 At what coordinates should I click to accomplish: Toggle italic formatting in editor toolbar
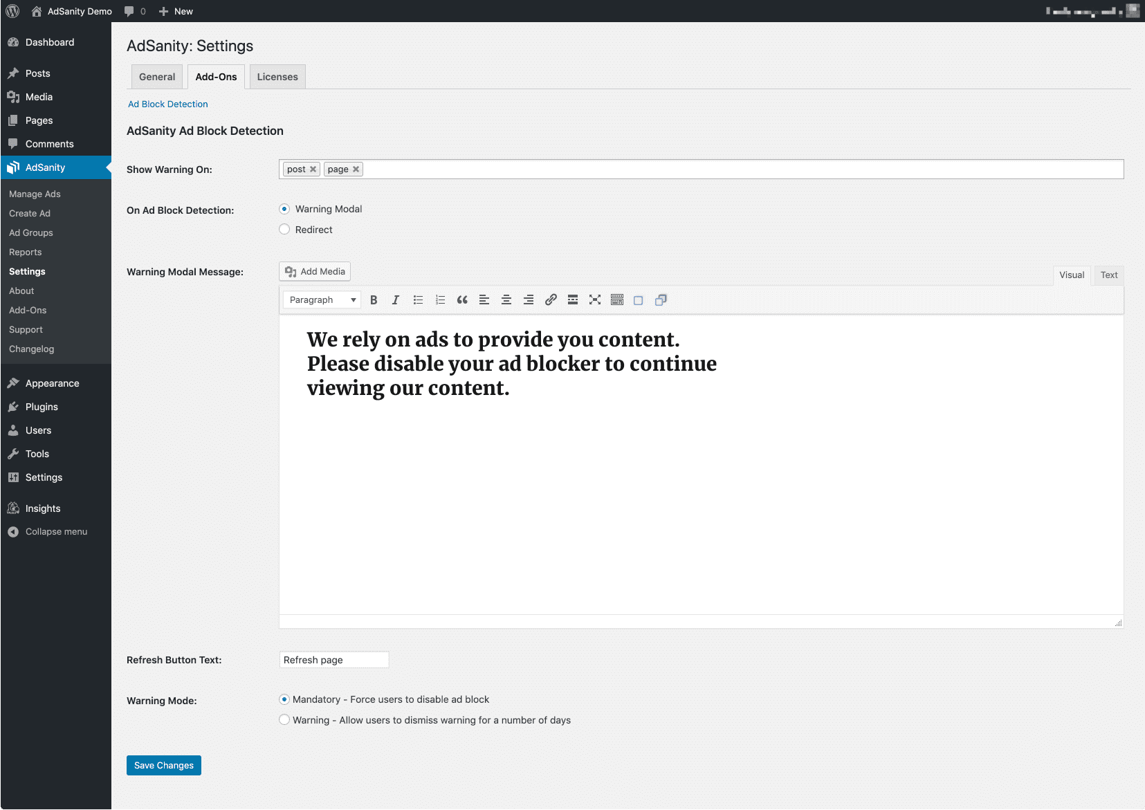[x=396, y=300]
